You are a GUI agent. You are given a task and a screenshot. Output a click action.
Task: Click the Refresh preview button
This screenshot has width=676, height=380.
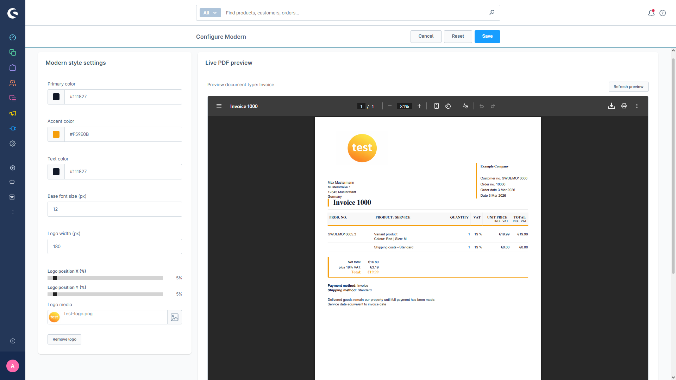point(628,87)
